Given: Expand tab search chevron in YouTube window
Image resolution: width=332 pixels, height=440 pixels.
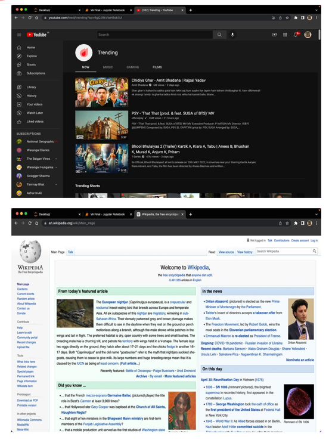Looking at the screenshot, I should click(x=317, y=10).
